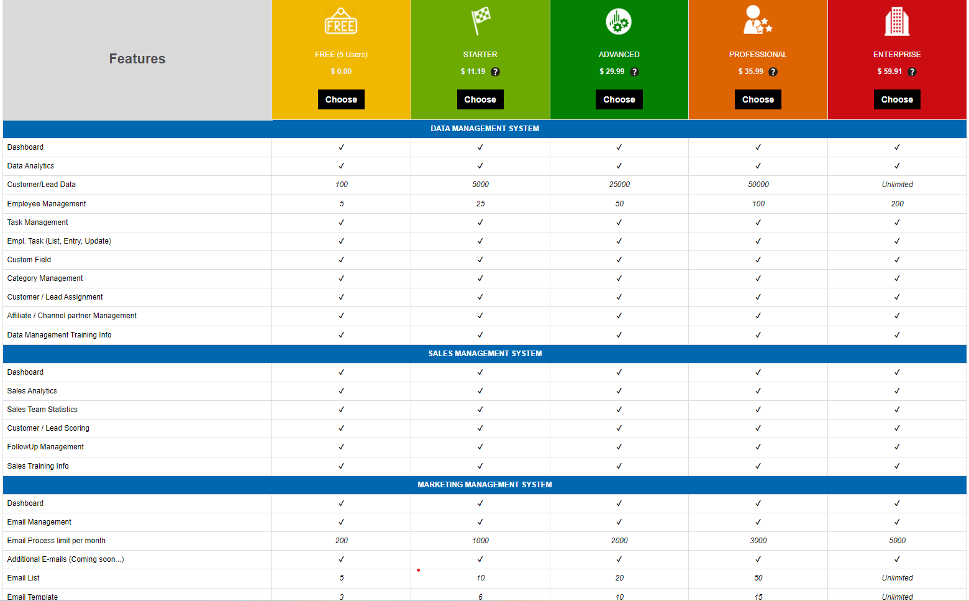Click Advanced 25000 Customer/Lead Data value
Image resolution: width=969 pixels, height=601 pixels.
point(619,185)
